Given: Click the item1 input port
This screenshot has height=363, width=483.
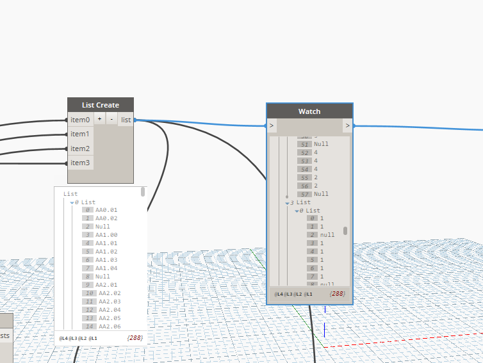Looking at the screenshot, I should coord(80,134).
